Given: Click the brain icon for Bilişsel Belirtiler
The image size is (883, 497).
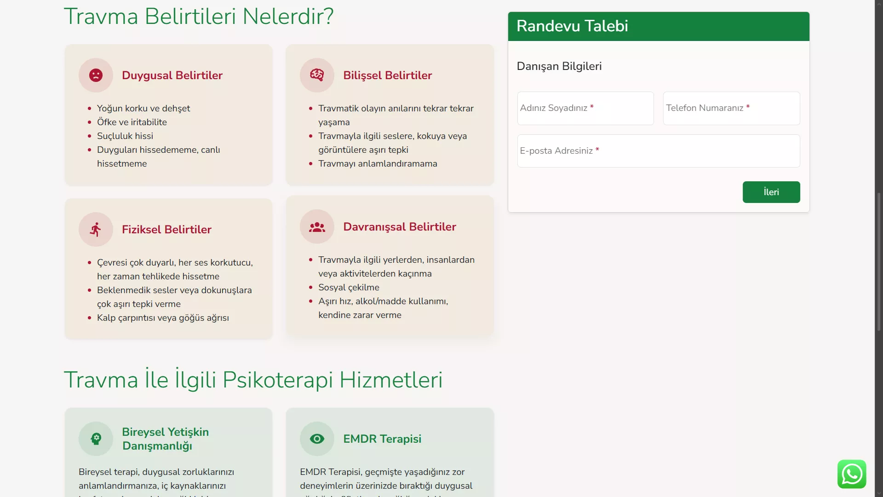Looking at the screenshot, I should [x=317, y=75].
